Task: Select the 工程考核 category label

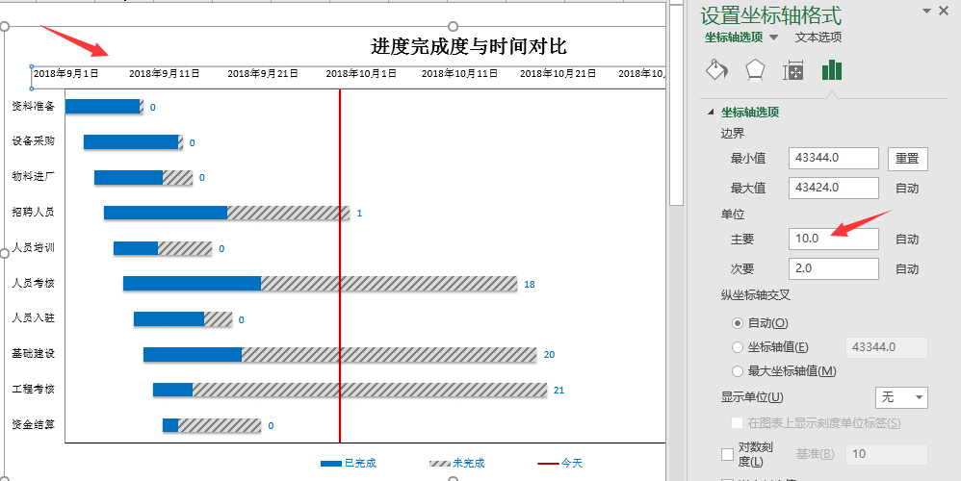Action: click(33, 389)
